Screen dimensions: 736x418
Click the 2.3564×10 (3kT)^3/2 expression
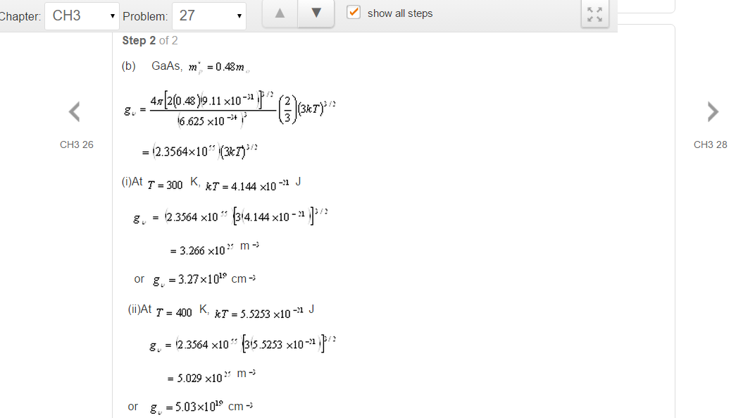[x=199, y=152]
